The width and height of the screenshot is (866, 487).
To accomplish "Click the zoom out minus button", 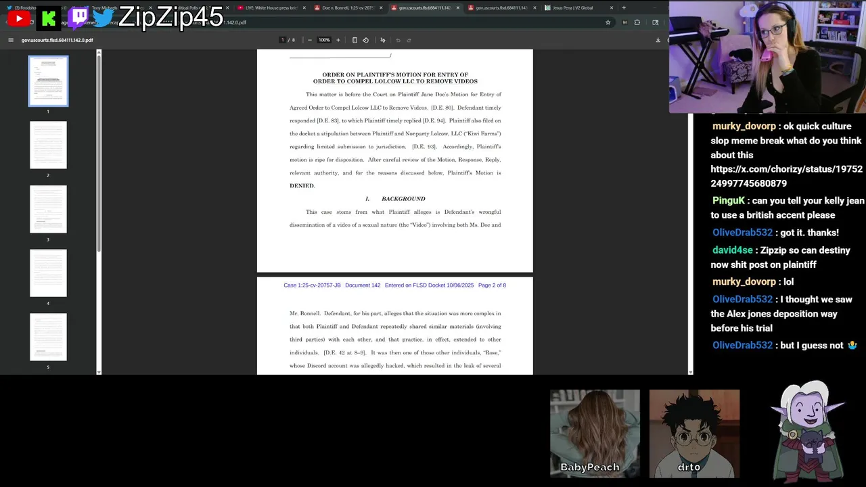I will point(310,40).
